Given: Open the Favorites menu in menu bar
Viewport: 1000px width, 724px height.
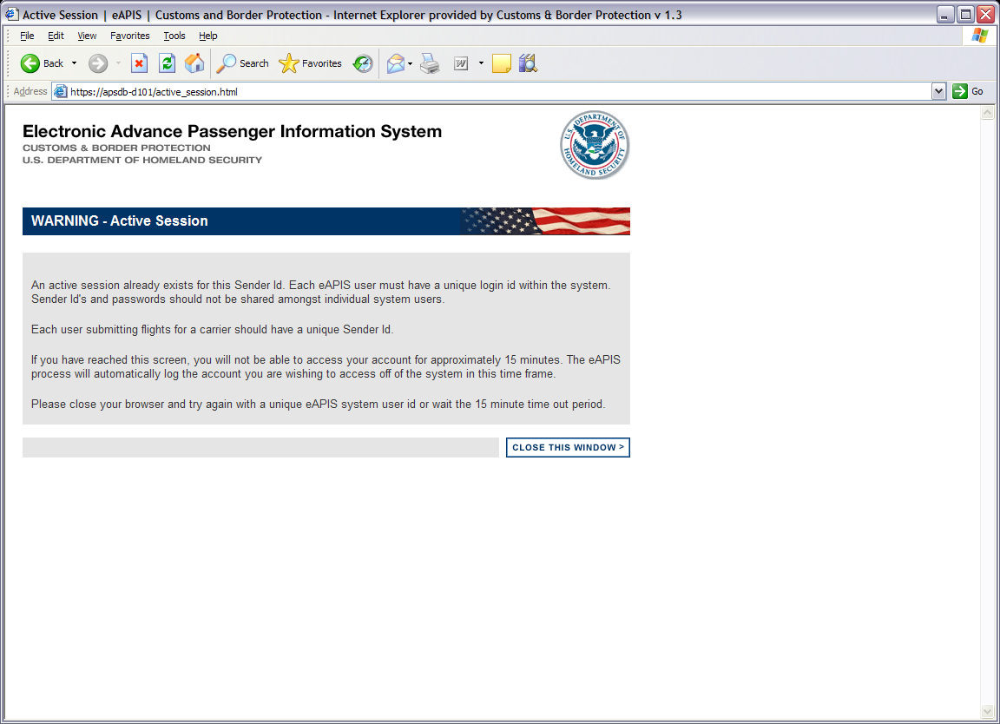Looking at the screenshot, I should click(x=129, y=36).
